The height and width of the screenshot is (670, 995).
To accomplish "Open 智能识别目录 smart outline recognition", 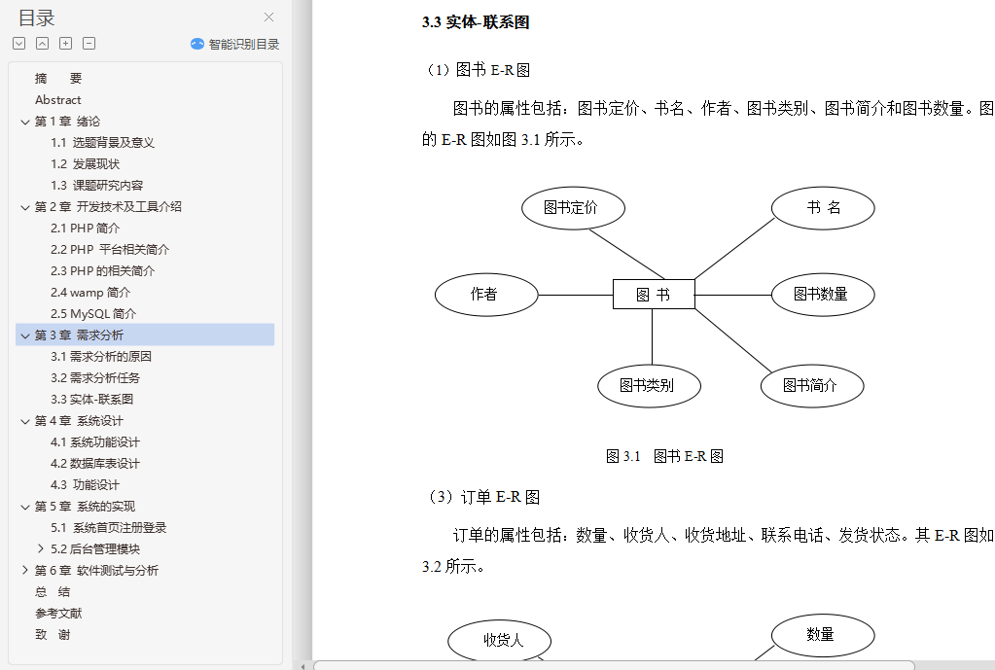I will click(235, 44).
